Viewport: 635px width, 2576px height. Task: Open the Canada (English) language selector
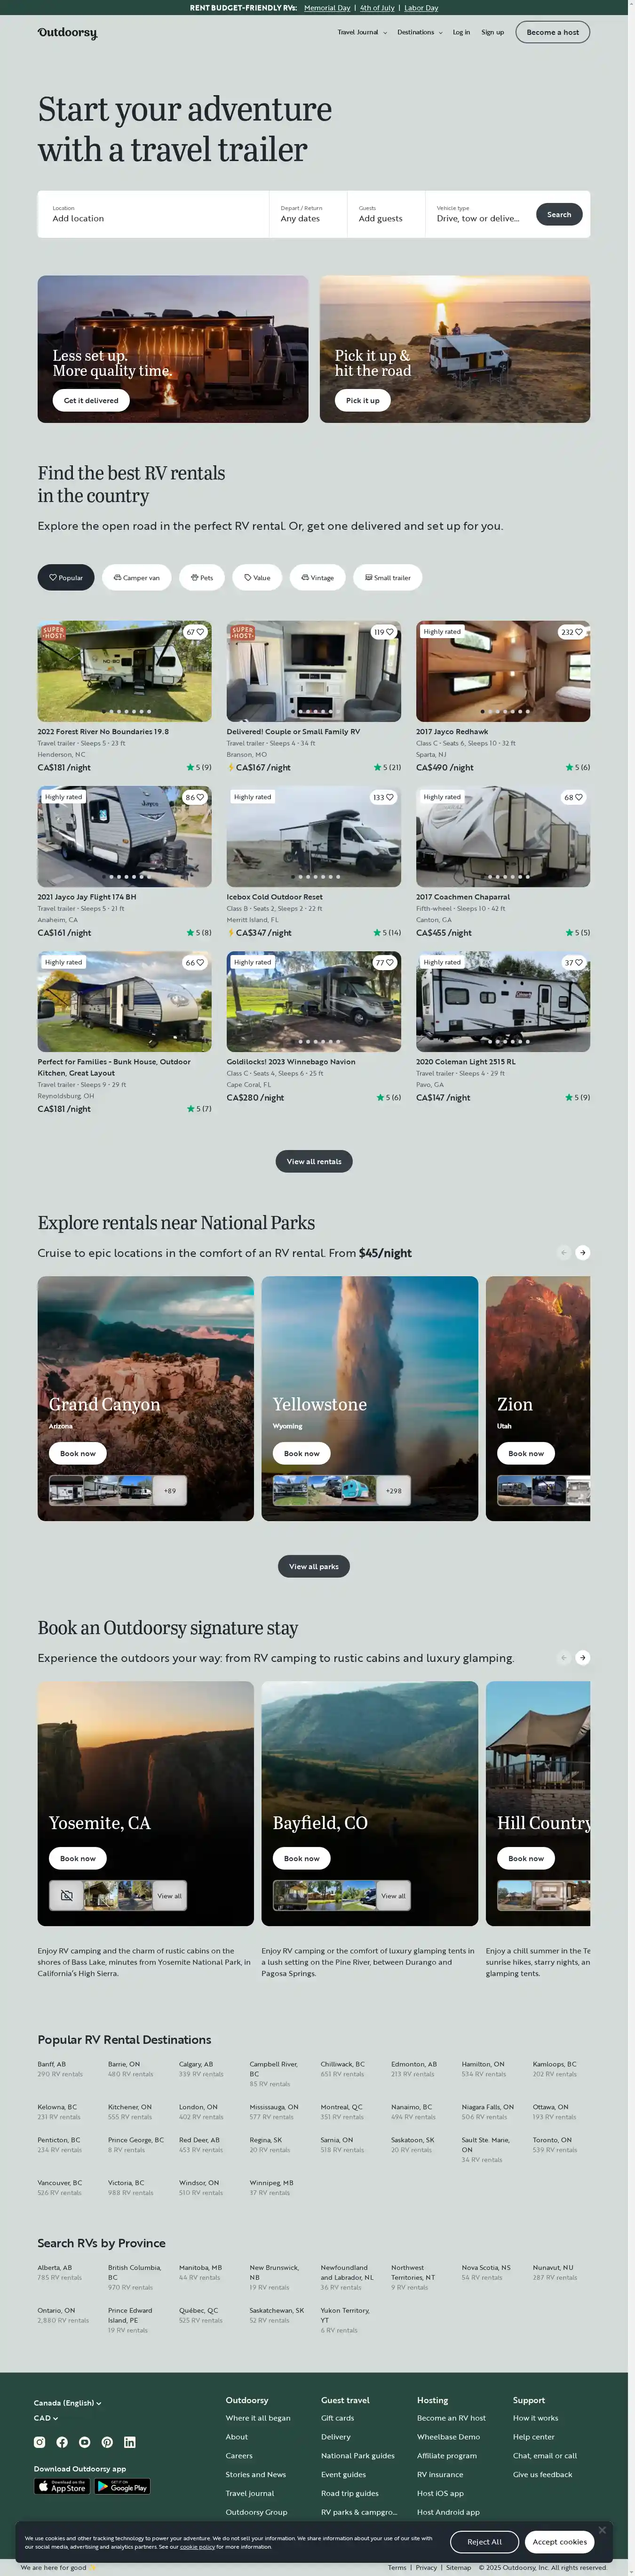(68, 2402)
